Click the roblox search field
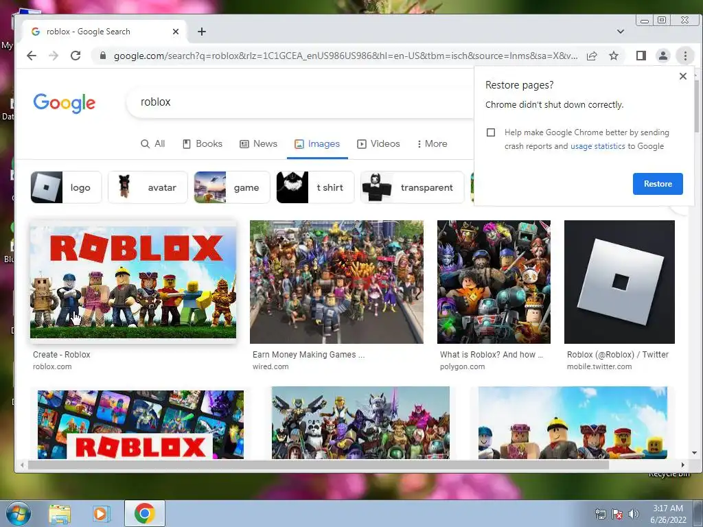Viewport: 703px width, 527px height. [x=301, y=102]
